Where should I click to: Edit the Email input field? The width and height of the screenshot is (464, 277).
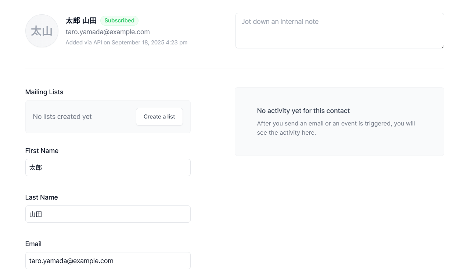pyautogui.click(x=108, y=261)
